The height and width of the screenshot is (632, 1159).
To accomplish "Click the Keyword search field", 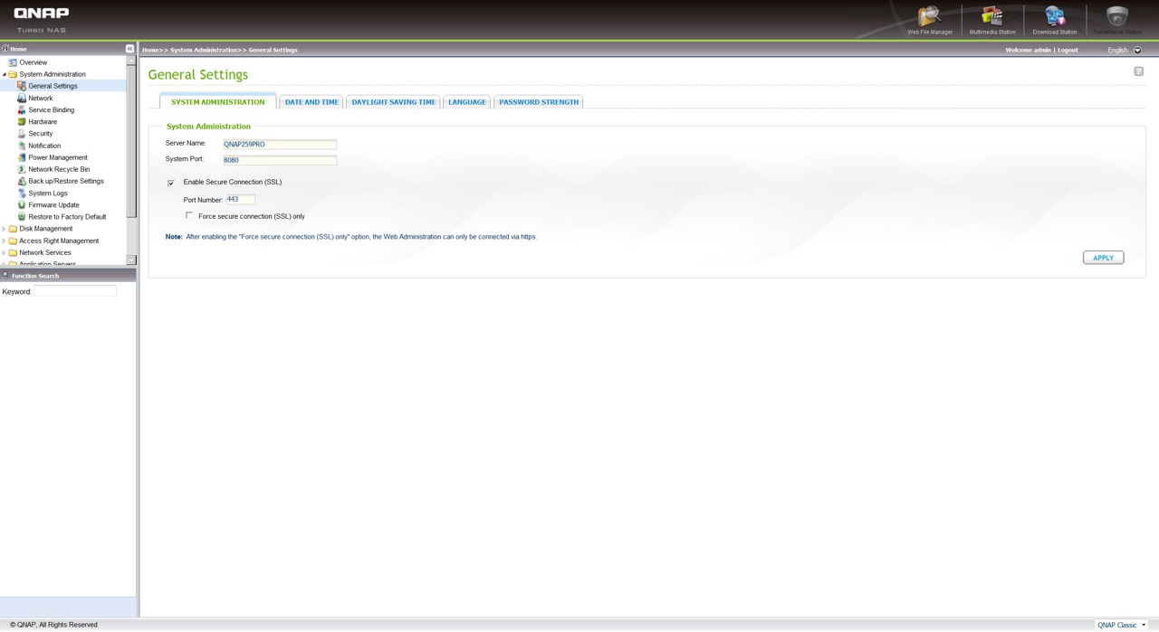I will point(75,291).
